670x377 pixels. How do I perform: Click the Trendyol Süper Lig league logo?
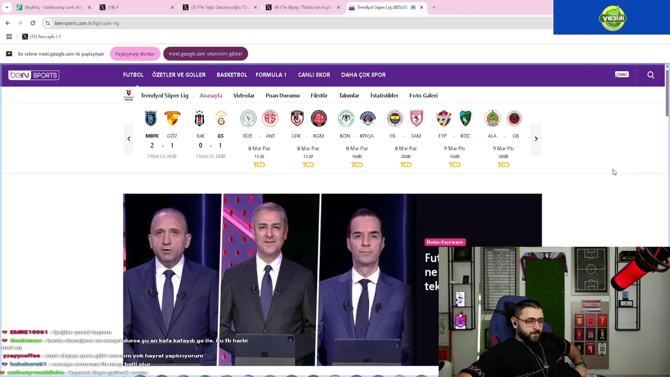[x=128, y=95]
